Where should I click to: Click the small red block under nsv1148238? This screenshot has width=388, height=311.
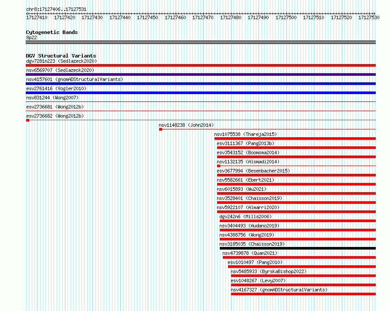[x=160, y=129]
